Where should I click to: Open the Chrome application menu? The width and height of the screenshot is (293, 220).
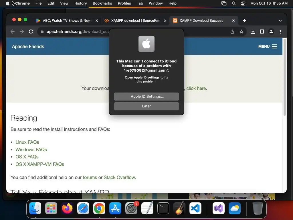[22, 3]
